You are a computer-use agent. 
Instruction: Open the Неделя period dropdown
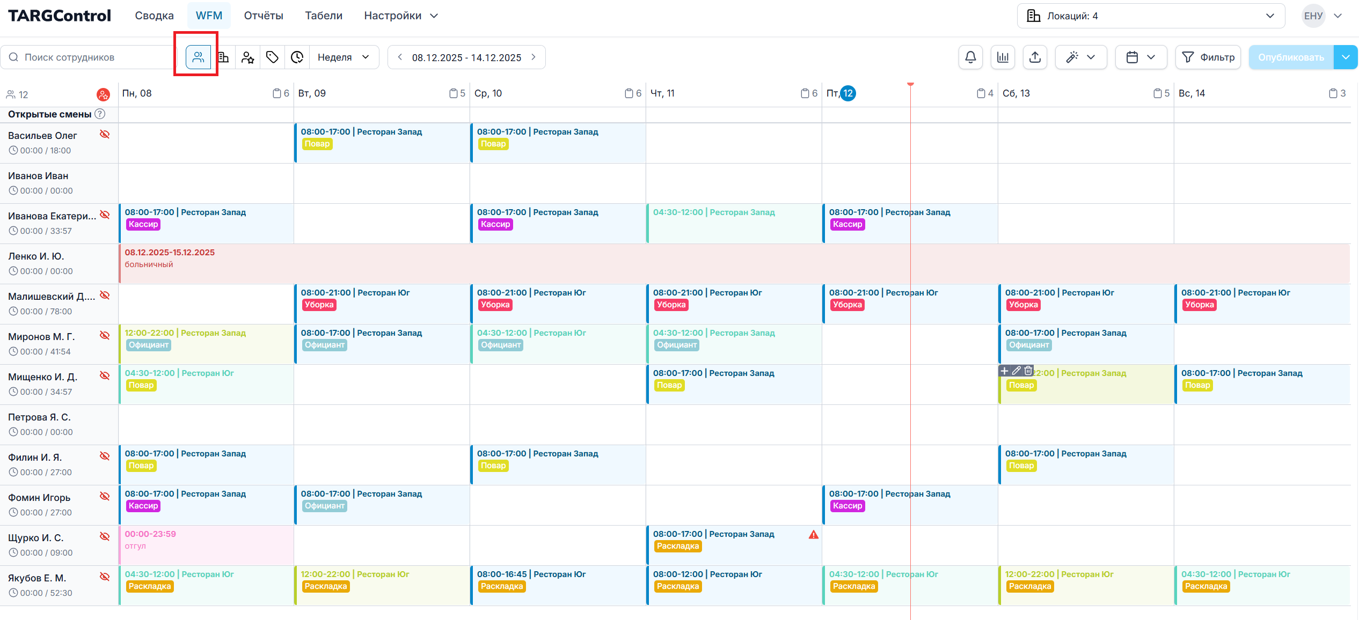point(344,57)
